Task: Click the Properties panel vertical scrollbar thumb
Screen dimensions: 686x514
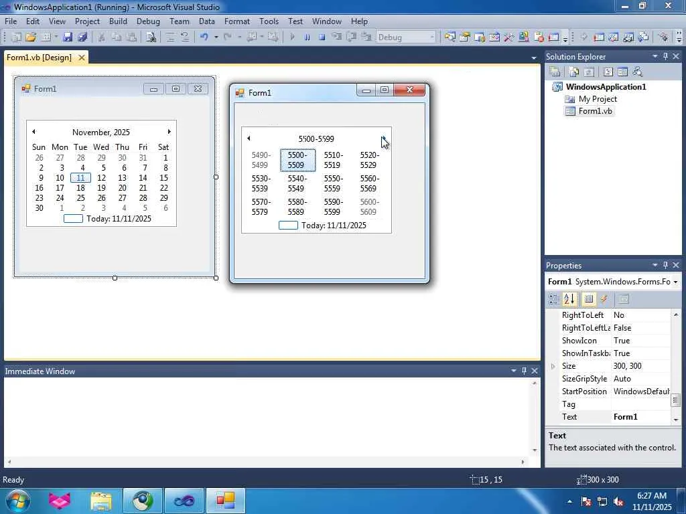Action: (676, 400)
